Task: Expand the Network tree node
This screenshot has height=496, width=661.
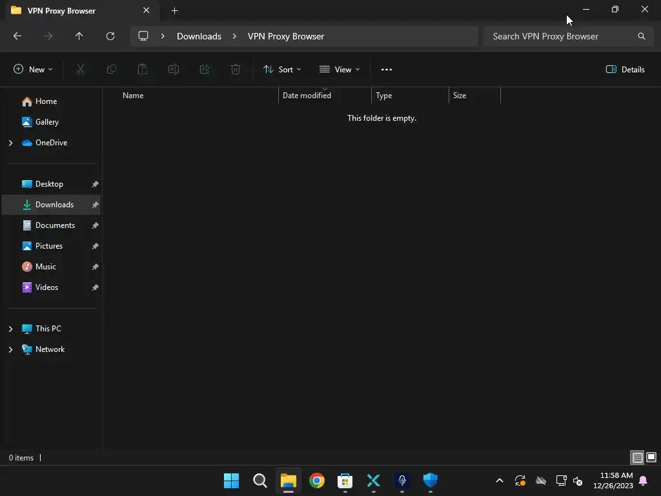Action: click(x=10, y=349)
